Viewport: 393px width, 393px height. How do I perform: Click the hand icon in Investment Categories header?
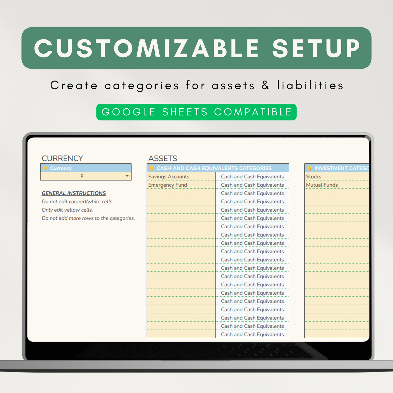pos(309,168)
